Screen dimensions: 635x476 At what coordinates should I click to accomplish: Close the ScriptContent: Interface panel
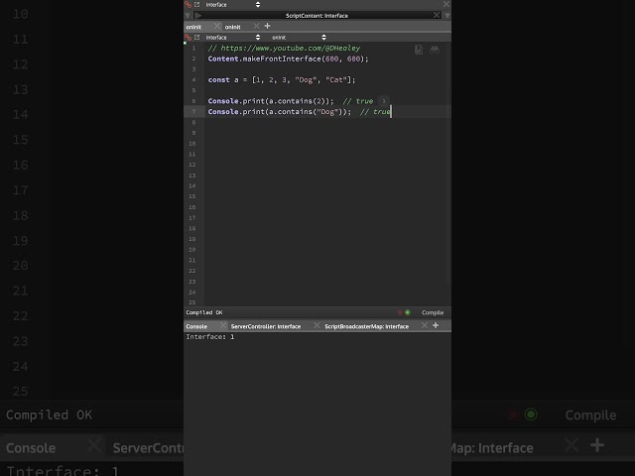click(x=437, y=15)
